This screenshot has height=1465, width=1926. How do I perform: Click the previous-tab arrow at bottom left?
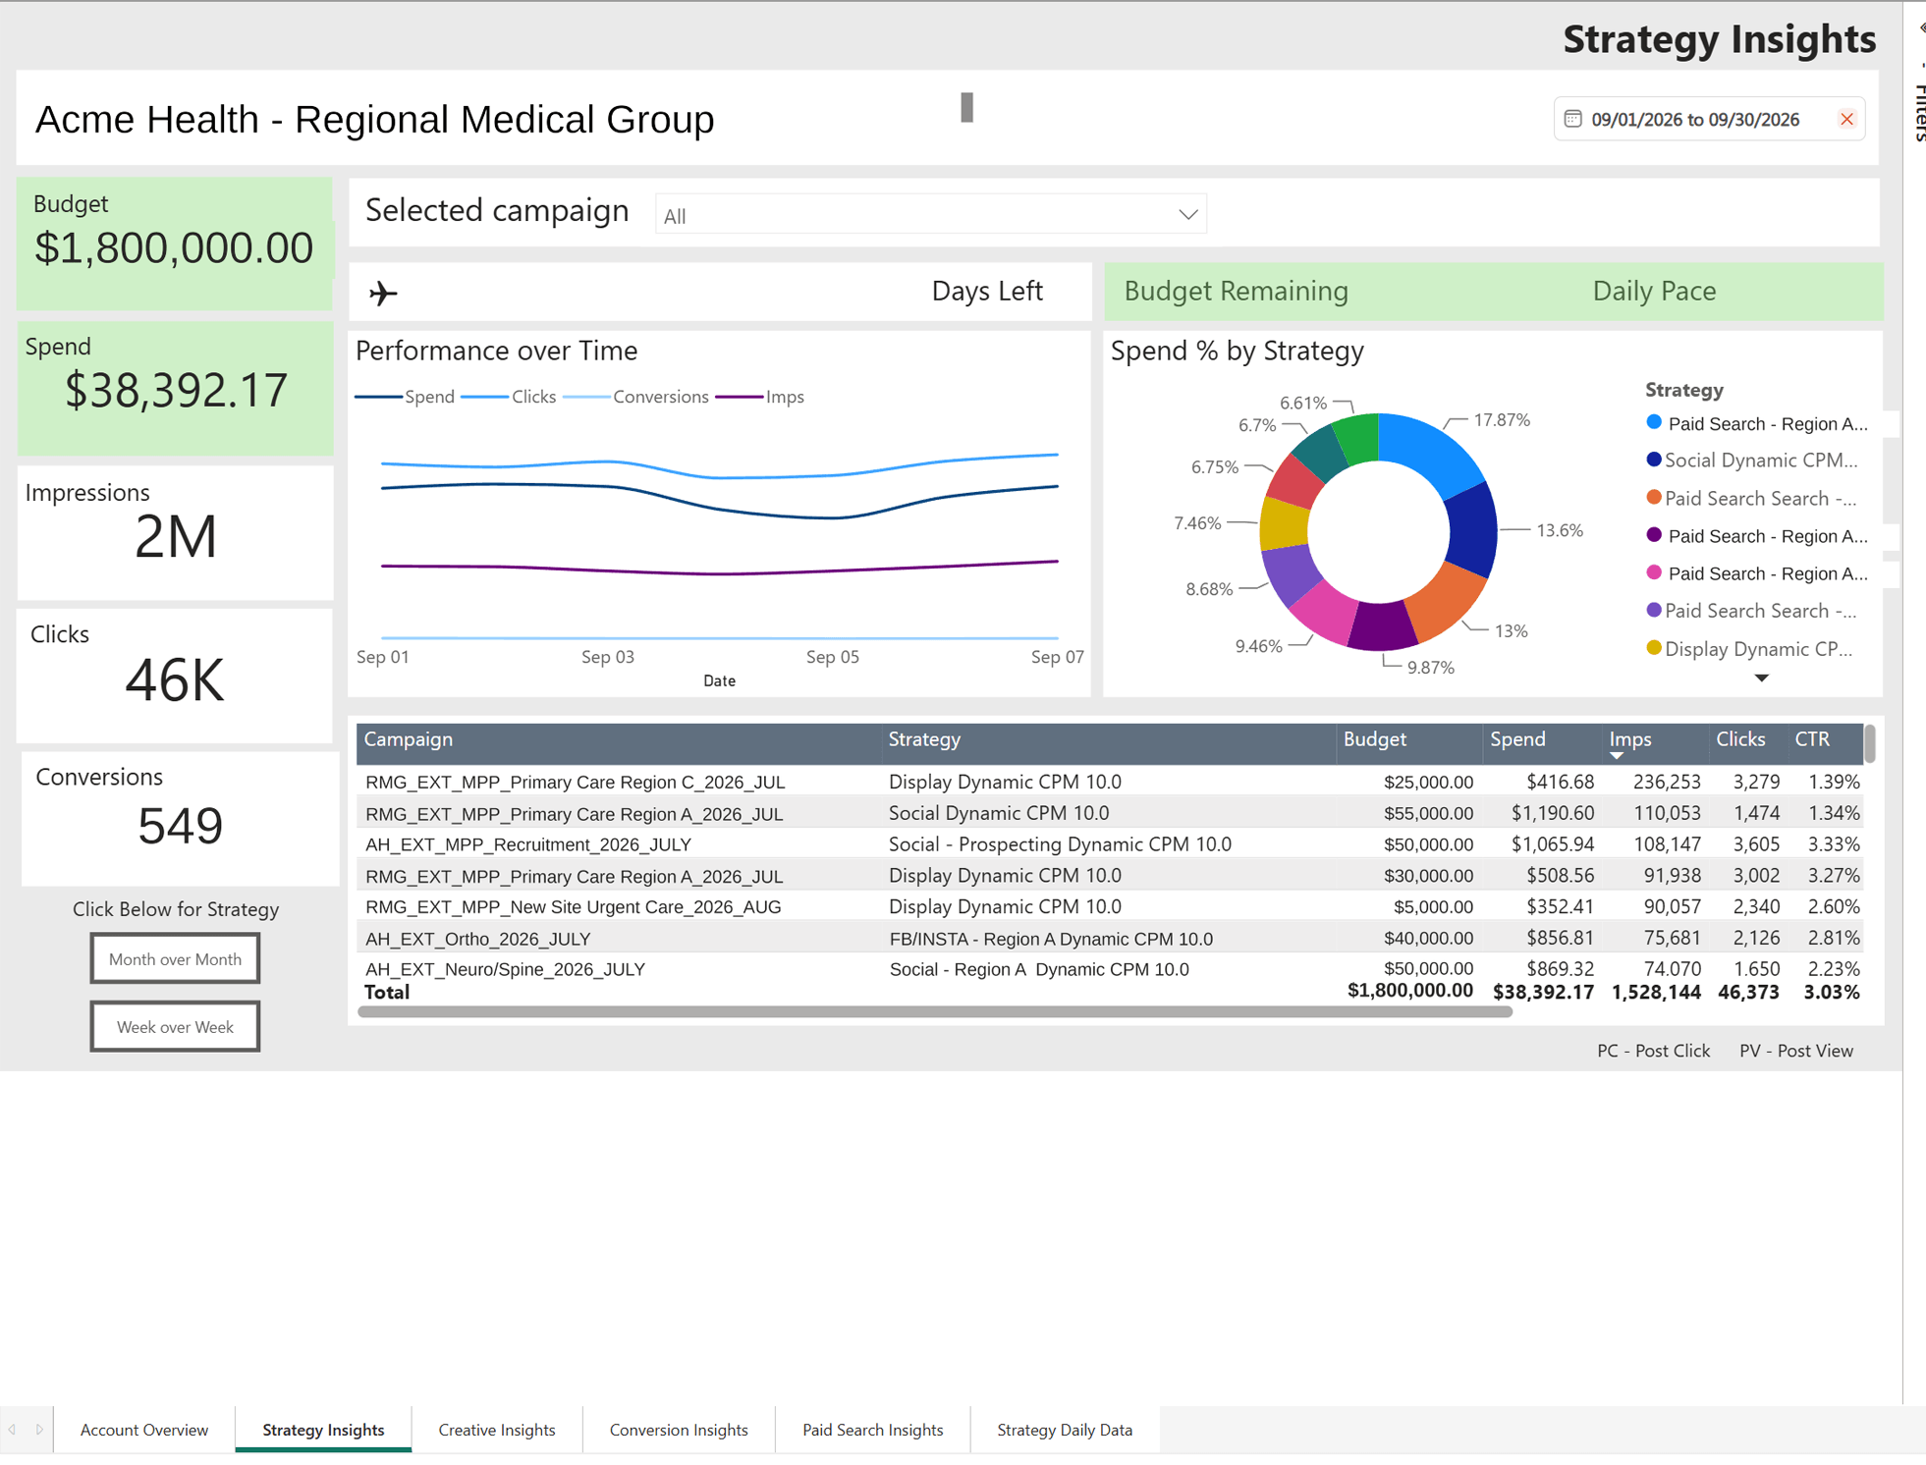coord(12,1430)
